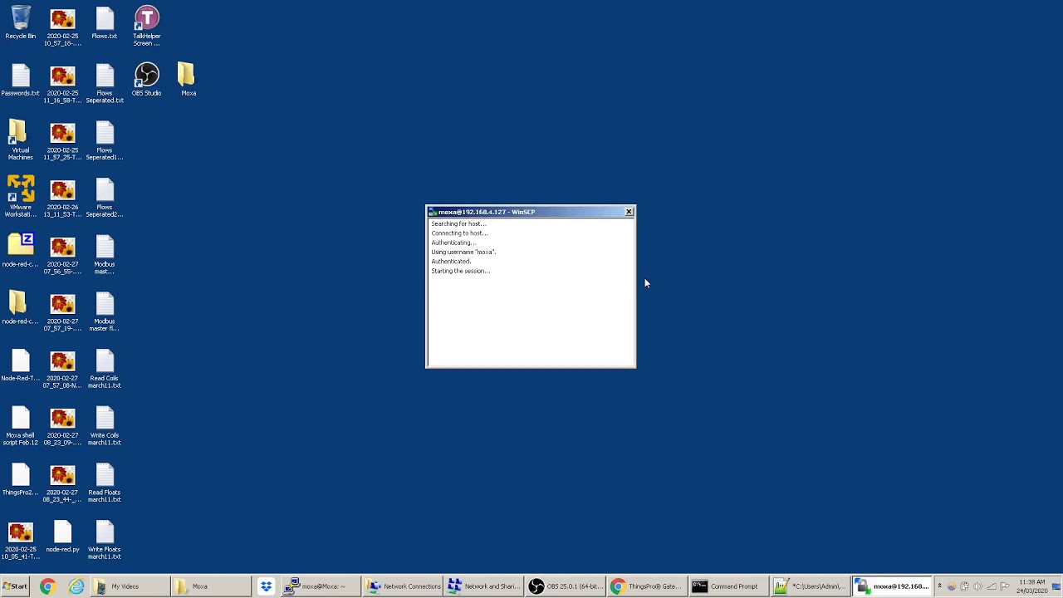This screenshot has width=1063, height=598.
Task: Select the Modbus master fl... text file
Action: point(105,311)
